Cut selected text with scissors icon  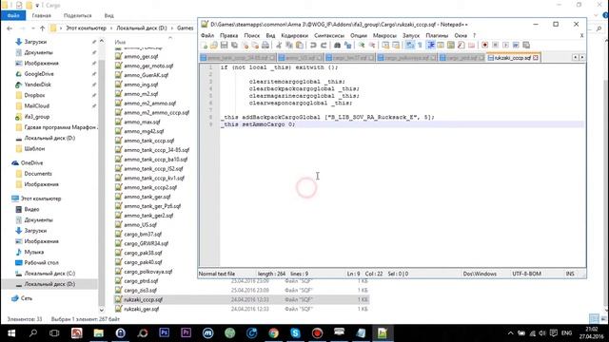(x=279, y=46)
